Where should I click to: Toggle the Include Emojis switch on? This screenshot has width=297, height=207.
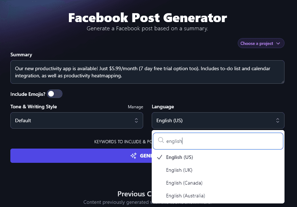coord(55,94)
